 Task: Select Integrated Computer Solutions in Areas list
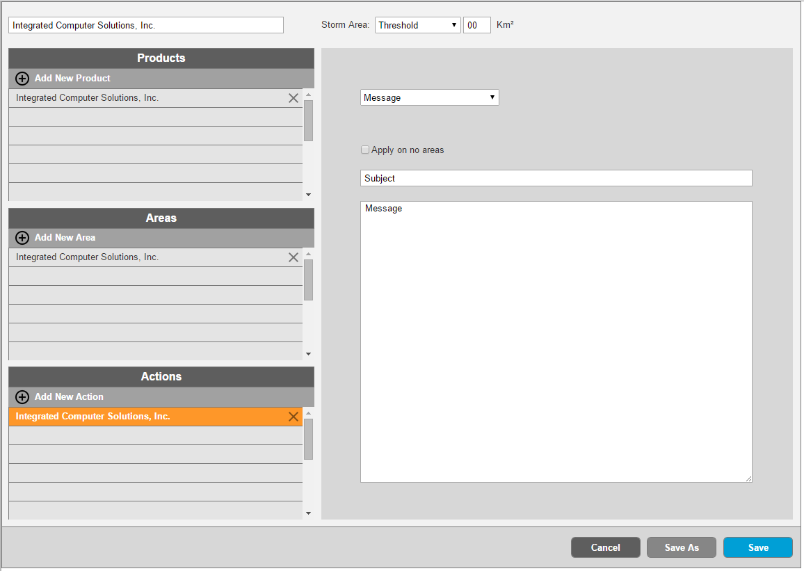pyautogui.click(x=155, y=257)
